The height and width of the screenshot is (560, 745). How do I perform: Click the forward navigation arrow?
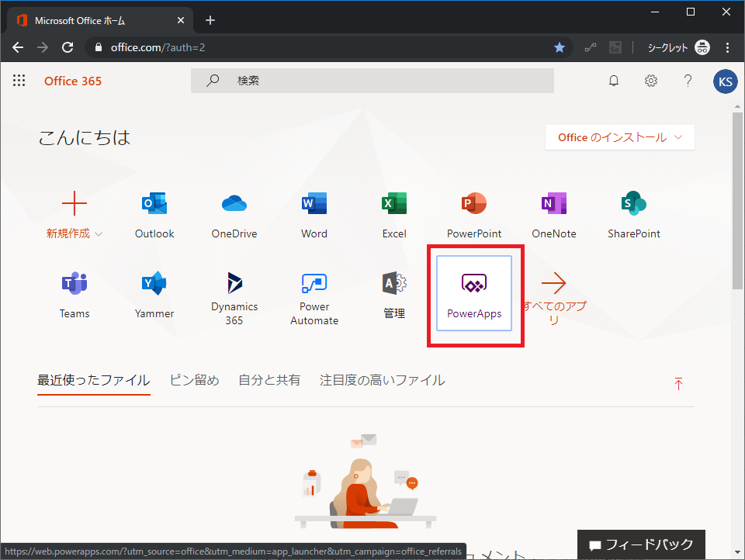(x=43, y=47)
